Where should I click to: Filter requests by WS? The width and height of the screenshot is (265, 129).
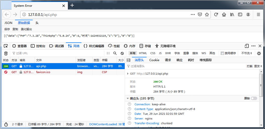click(204, 53)
